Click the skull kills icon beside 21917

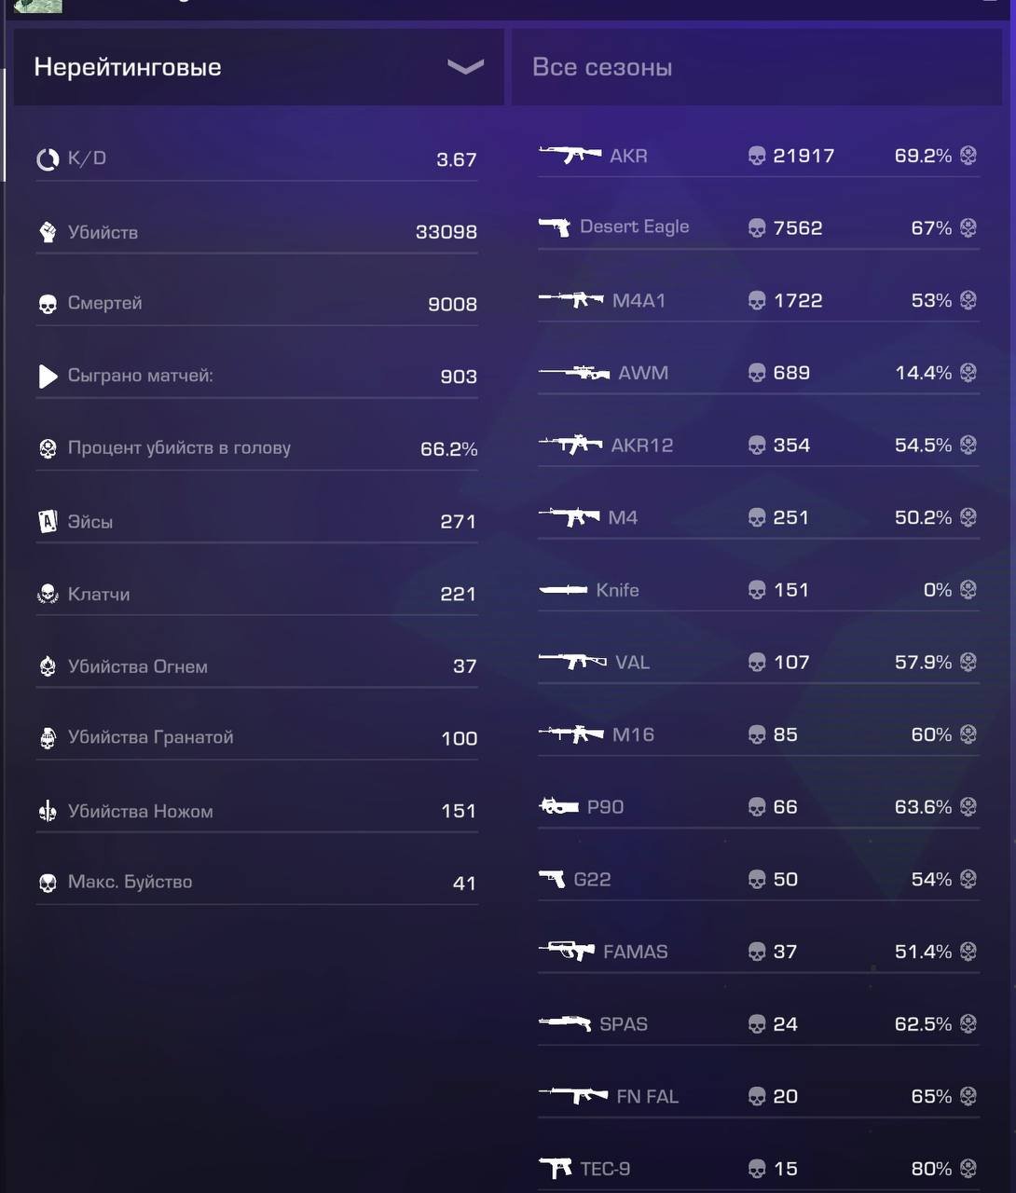pyautogui.click(x=757, y=156)
